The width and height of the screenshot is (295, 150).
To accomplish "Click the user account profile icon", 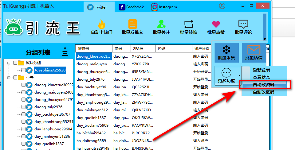I will pos(222,6).
